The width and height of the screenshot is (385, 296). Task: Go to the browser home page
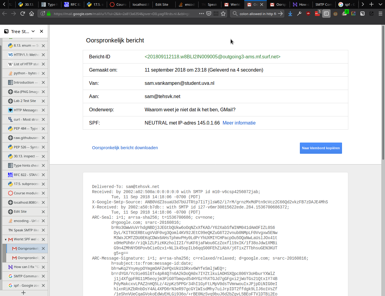32,14
